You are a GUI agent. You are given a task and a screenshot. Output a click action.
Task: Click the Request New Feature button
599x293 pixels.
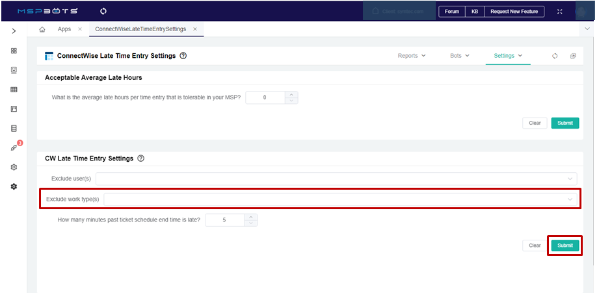[514, 12]
